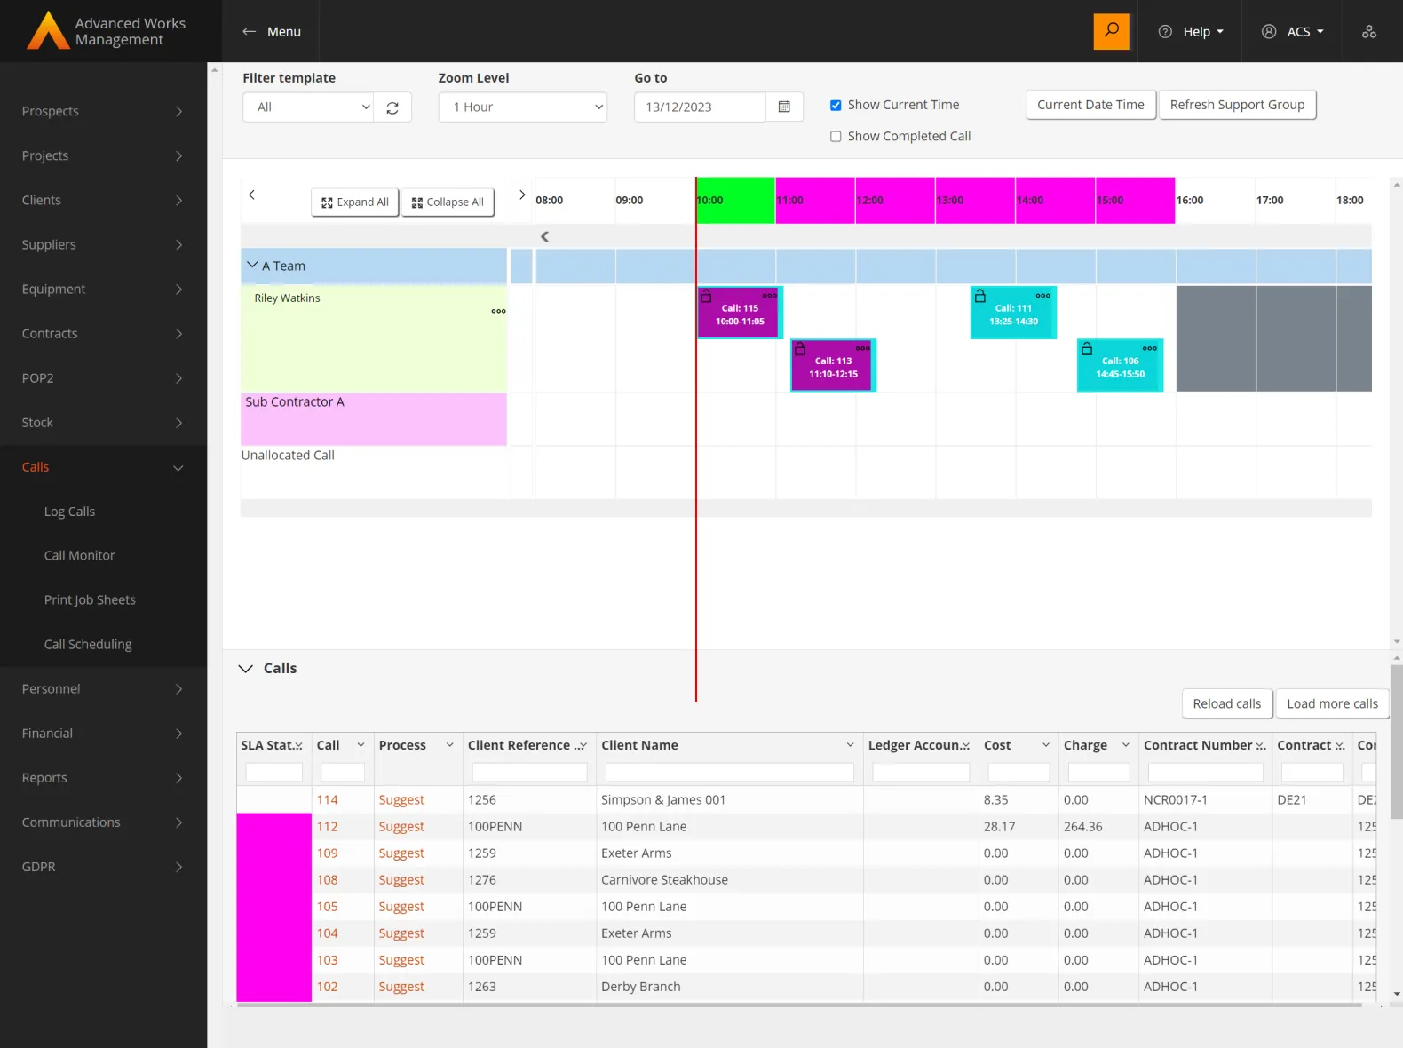Click the lock icon on Call 111
Viewport: 1403px width, 1048px height.
click(980, 296)
